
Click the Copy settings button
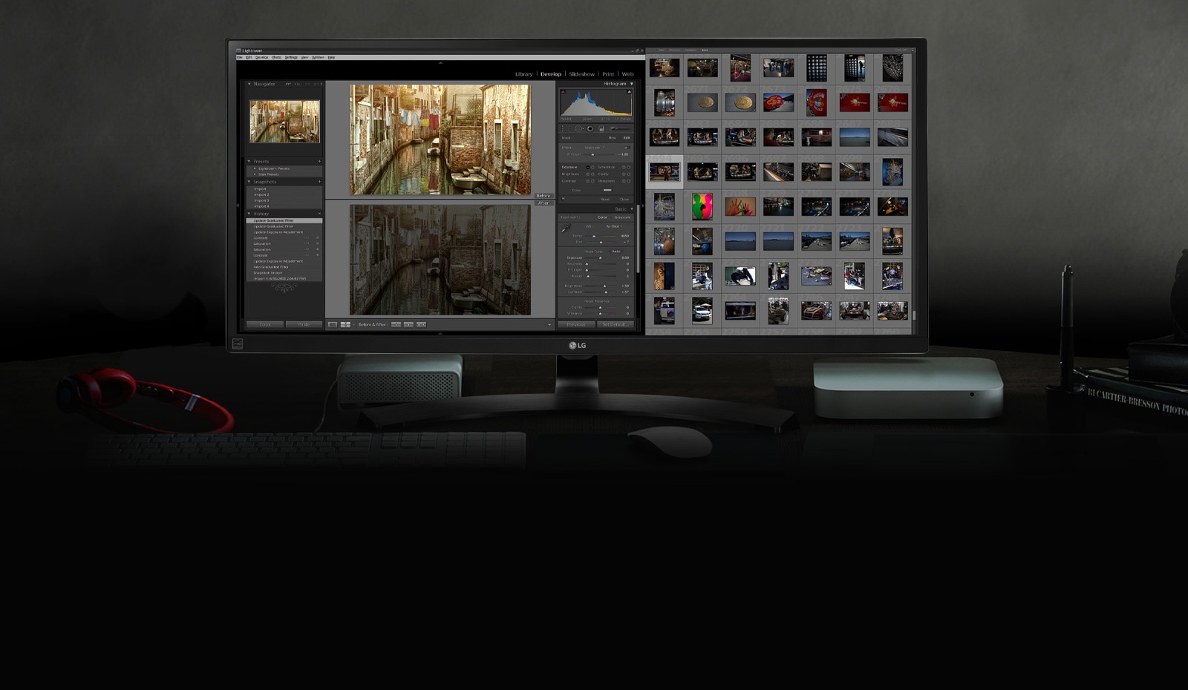(x=264, y=324)
